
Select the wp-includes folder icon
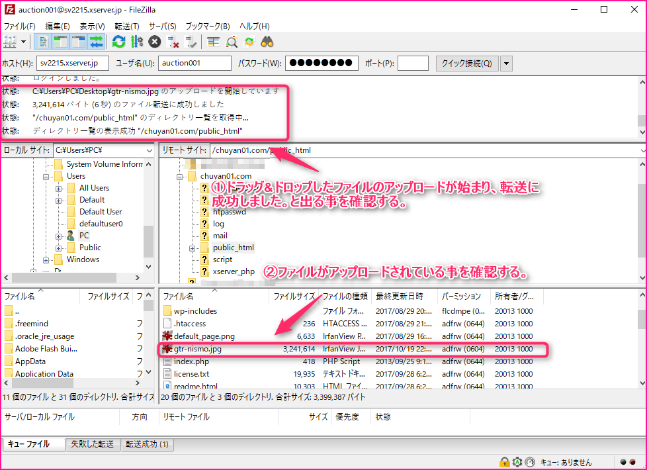click(x=167, y=311)
